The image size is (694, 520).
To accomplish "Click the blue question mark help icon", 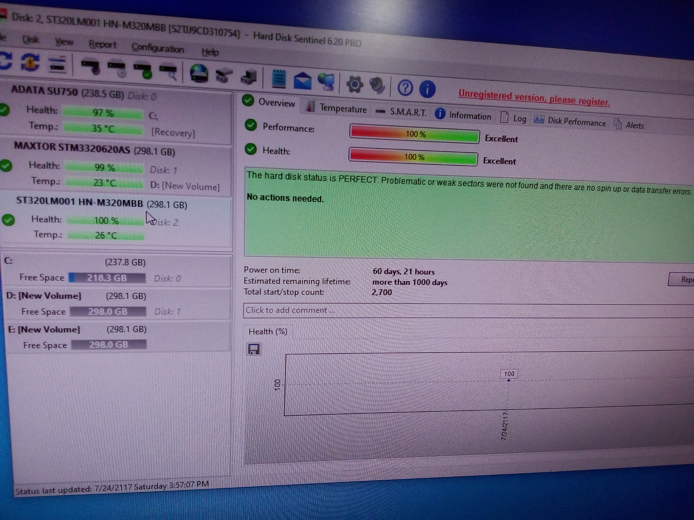I will [x=405, y=87].
